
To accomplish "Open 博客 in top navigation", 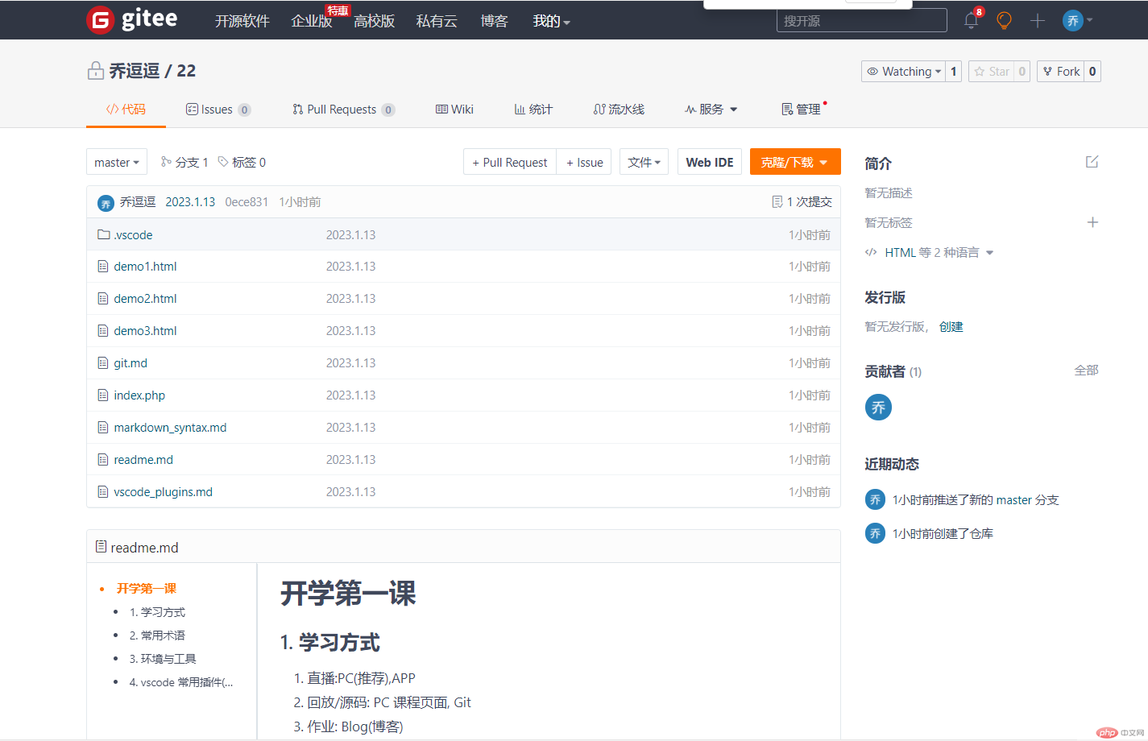I will pos(494,21).
